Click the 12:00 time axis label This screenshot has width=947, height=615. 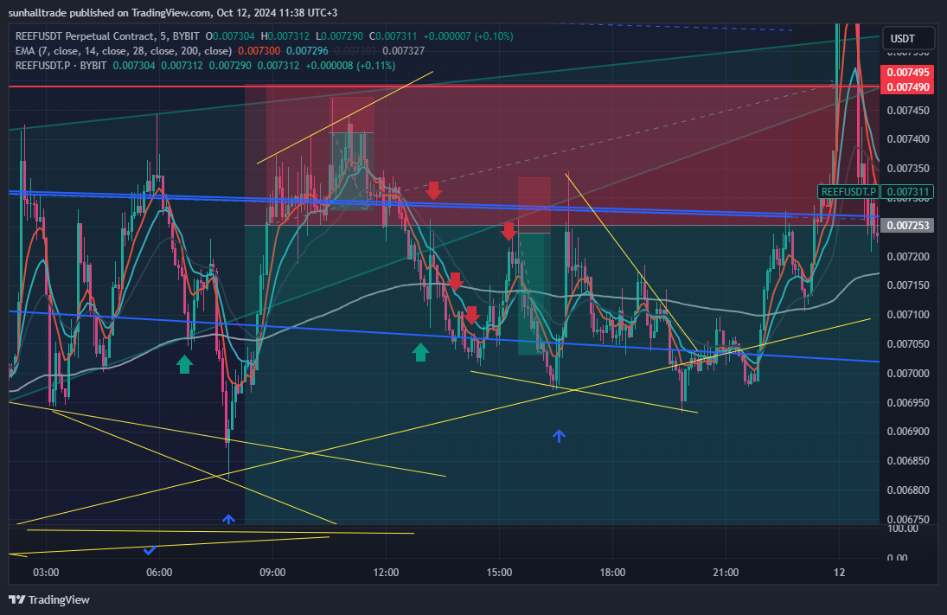[386, 572]
